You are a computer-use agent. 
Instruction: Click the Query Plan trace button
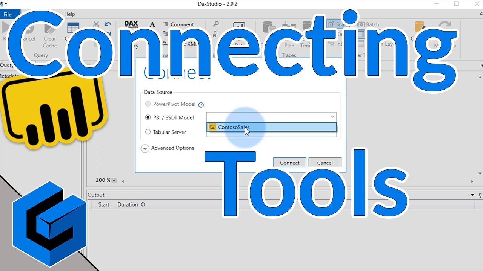click(289, 36)
